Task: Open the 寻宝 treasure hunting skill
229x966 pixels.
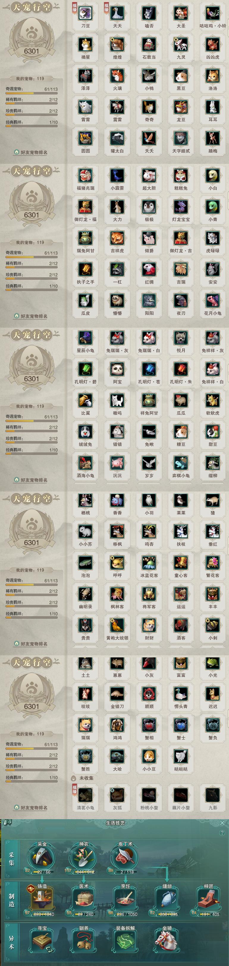Action: pyautogui.click(x=42, y=941)
